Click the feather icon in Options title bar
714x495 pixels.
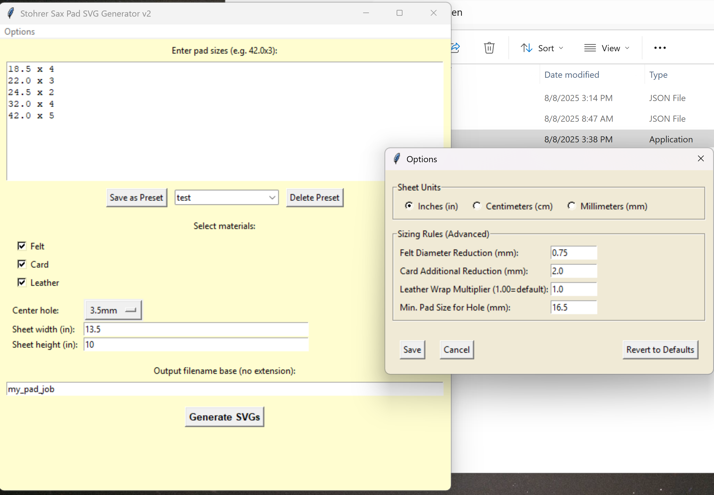click(397, 159)
